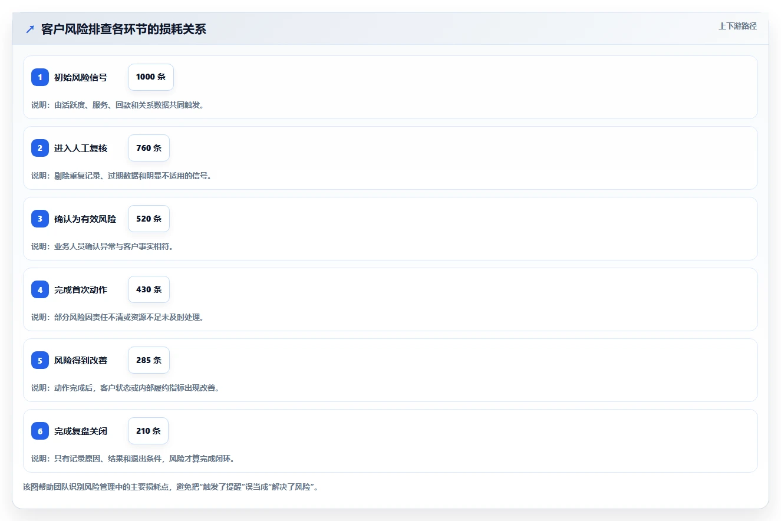The width and height of the screenshot is (781, 521).
Task: Select step number 1 badge
Action: click(40, 77)
